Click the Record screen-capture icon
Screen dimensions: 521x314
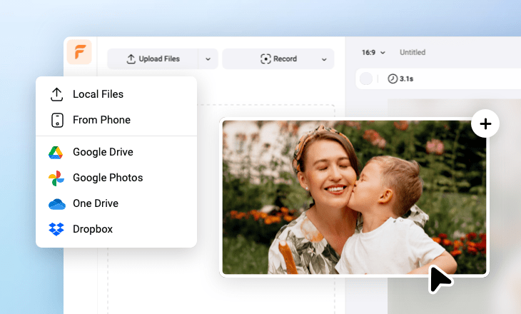tap(265, 59)
